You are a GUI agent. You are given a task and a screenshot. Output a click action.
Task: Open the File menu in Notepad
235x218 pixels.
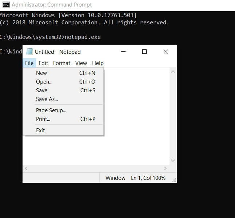pos(29,63)
